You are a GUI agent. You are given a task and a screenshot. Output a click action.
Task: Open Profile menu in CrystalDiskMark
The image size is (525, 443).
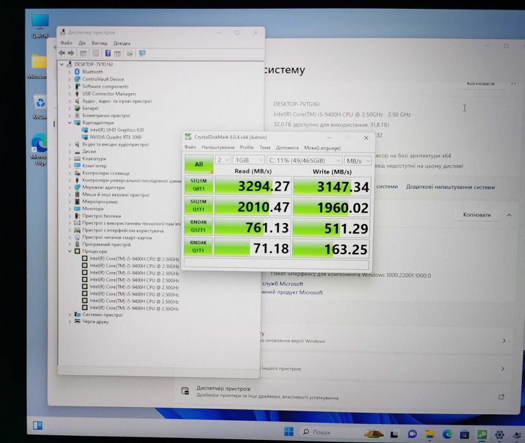(247, 147)
